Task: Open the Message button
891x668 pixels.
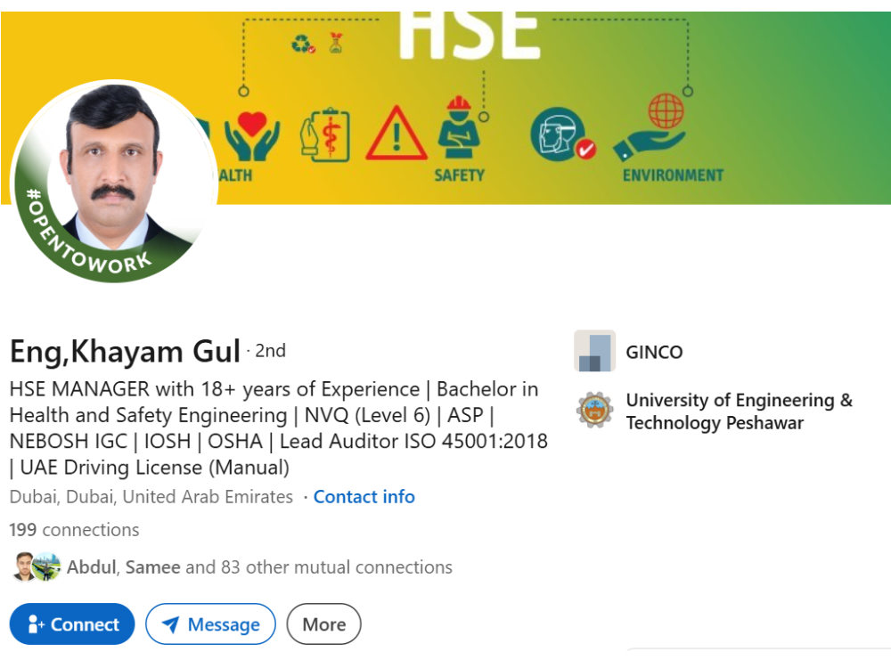Action: click(210, 623)
